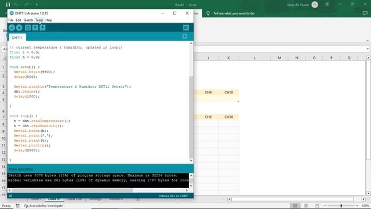Select the DHT11 sketch tab
This screenshot has width=371, height=209.
coord(17,37)
